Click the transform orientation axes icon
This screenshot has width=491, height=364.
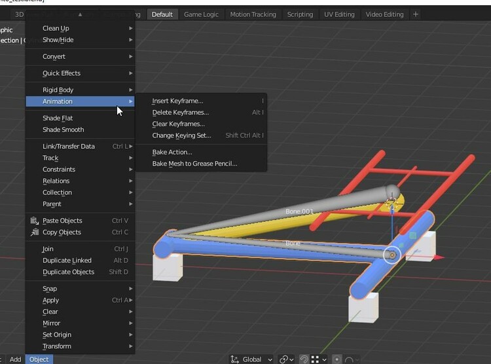coord(234,359)
